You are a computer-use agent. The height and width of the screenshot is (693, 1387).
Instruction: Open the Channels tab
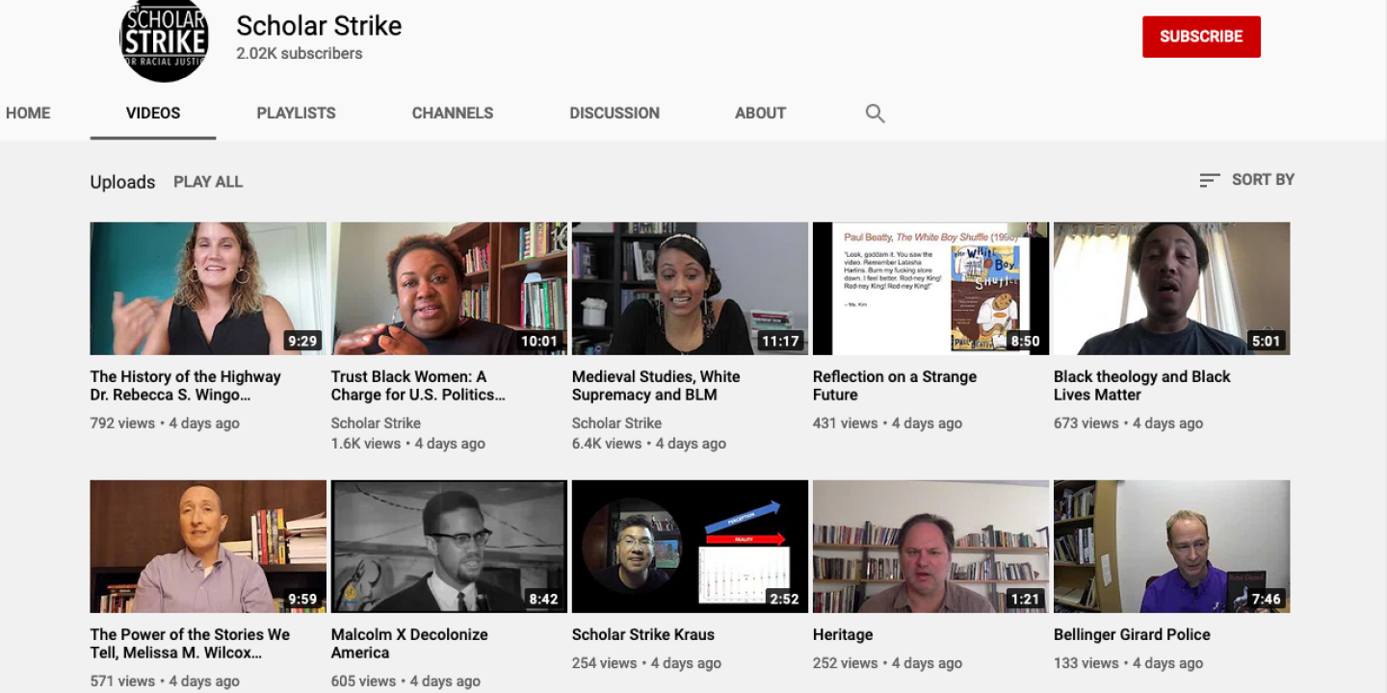click(453, 113)
